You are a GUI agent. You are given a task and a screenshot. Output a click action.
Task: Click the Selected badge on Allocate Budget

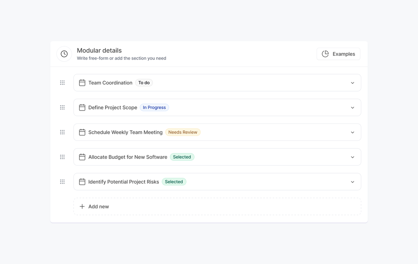pyautogui.click(x=182, y=157)
